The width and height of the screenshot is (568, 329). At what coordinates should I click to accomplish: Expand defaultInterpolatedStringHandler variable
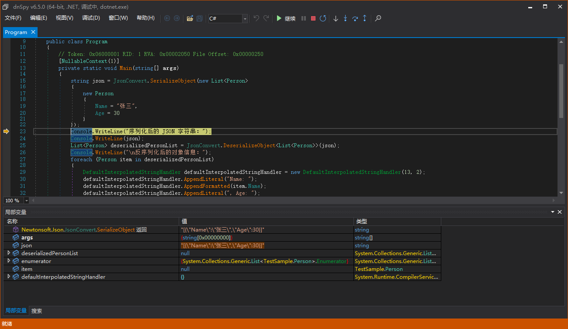coord(9,277)
